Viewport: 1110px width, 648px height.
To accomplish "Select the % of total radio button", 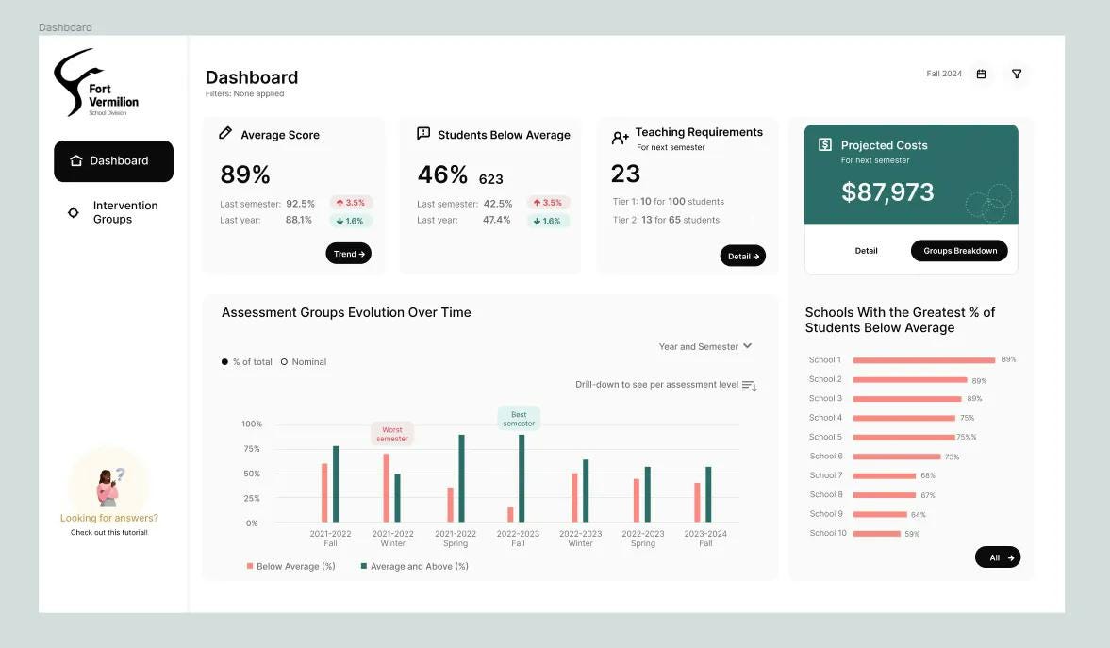I will coord(224,361).
